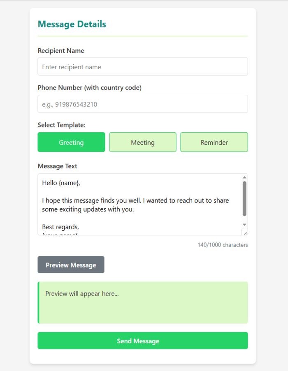288x371 pixels.
Task: Click the message text scrollbar thumb
Action: [x=244, y=199]
